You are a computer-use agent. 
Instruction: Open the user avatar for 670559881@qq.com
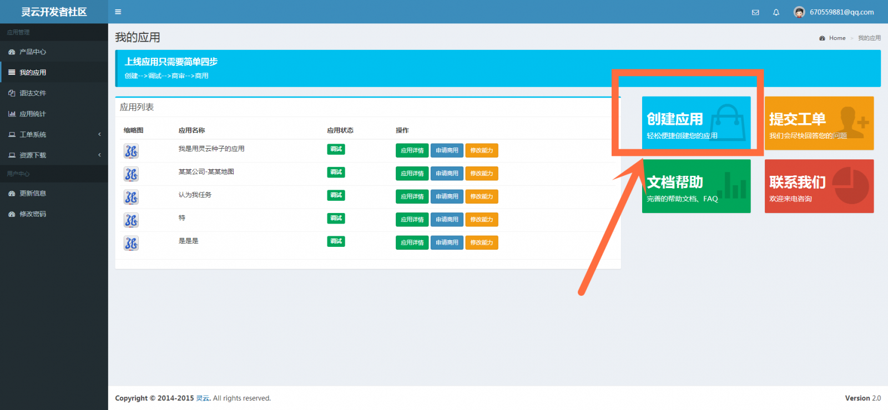[799, 12]
